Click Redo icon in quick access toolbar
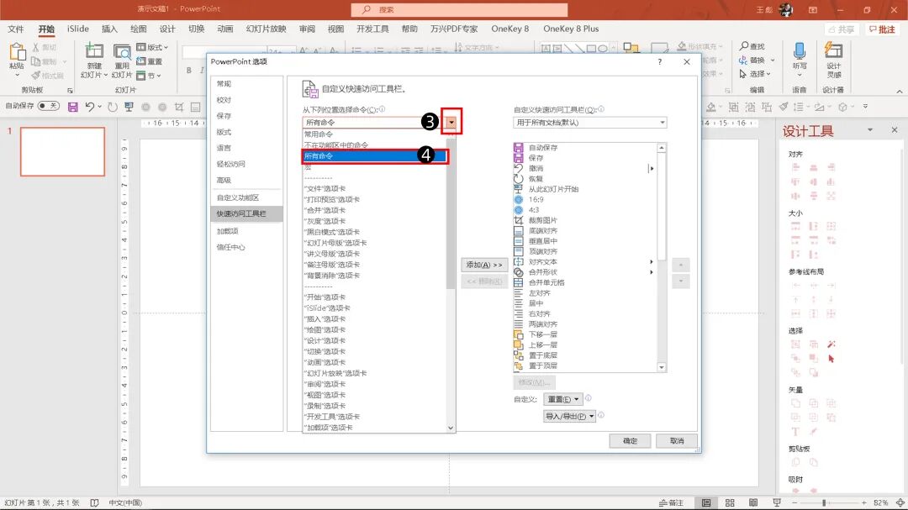 pyautogui.click(x=113, y=107)
